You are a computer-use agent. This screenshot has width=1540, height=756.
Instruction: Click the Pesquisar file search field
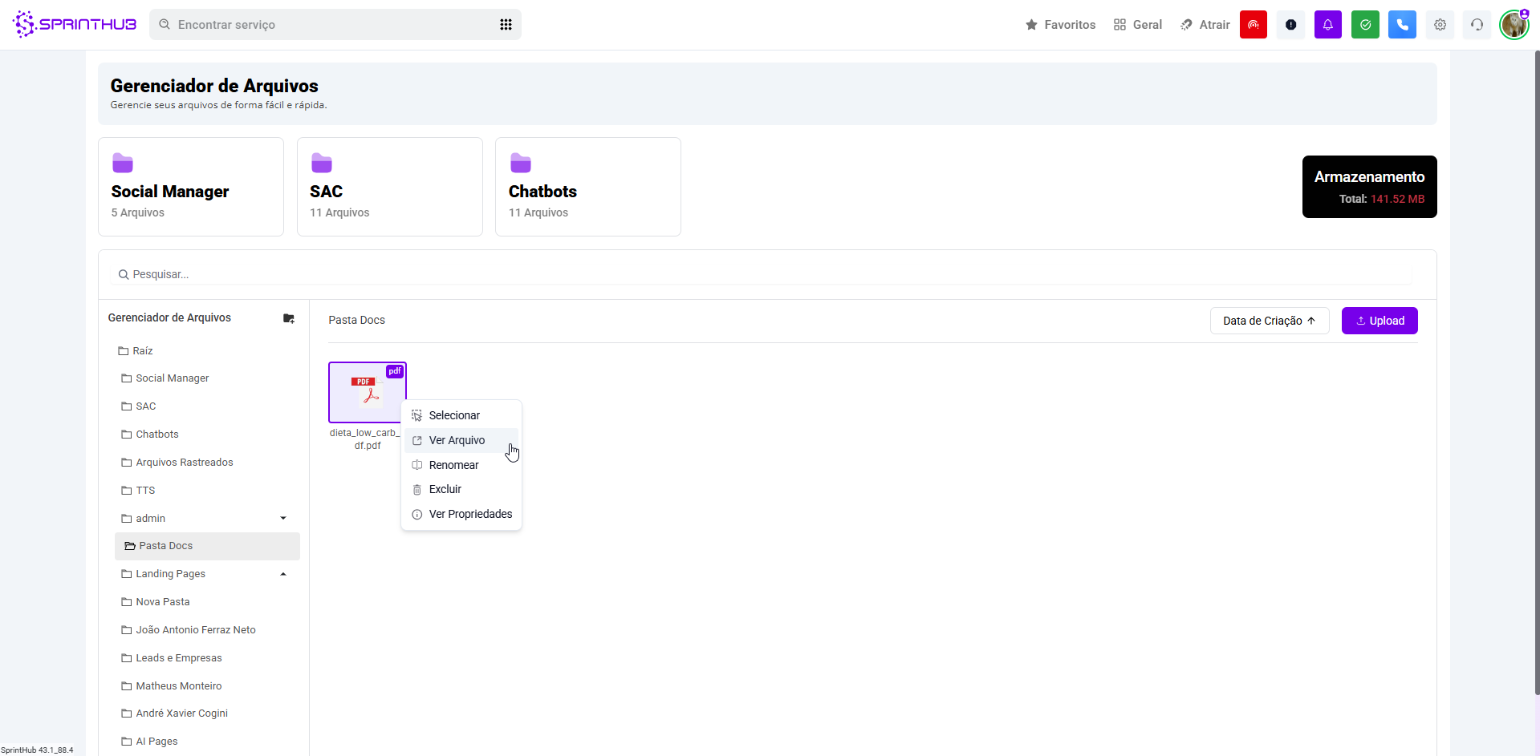point(762,274)
